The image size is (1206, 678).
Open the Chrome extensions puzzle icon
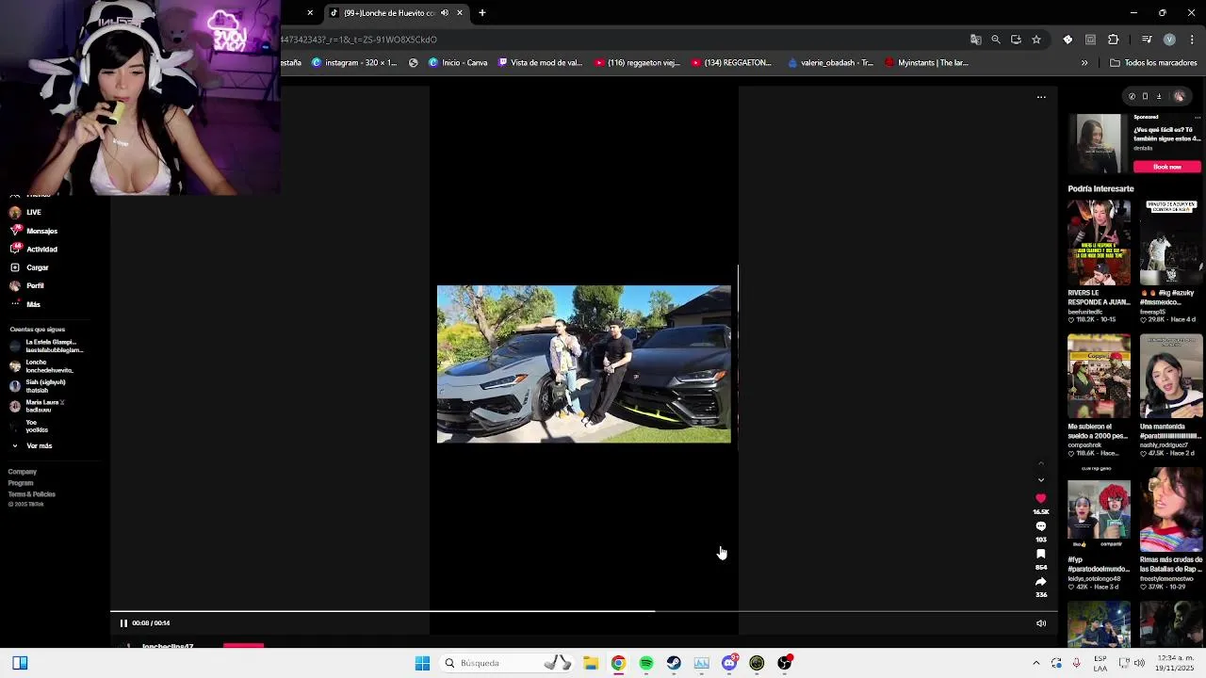coord(1114,40)
